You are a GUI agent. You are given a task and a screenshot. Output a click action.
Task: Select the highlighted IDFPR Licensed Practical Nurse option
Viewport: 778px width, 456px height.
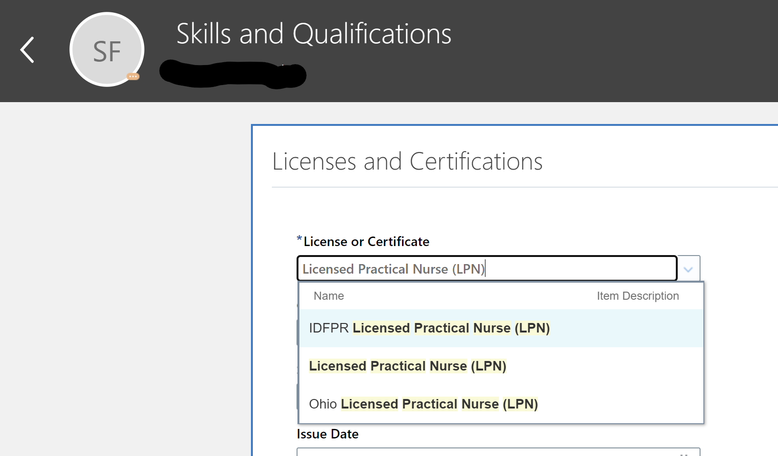click(429, 328)
